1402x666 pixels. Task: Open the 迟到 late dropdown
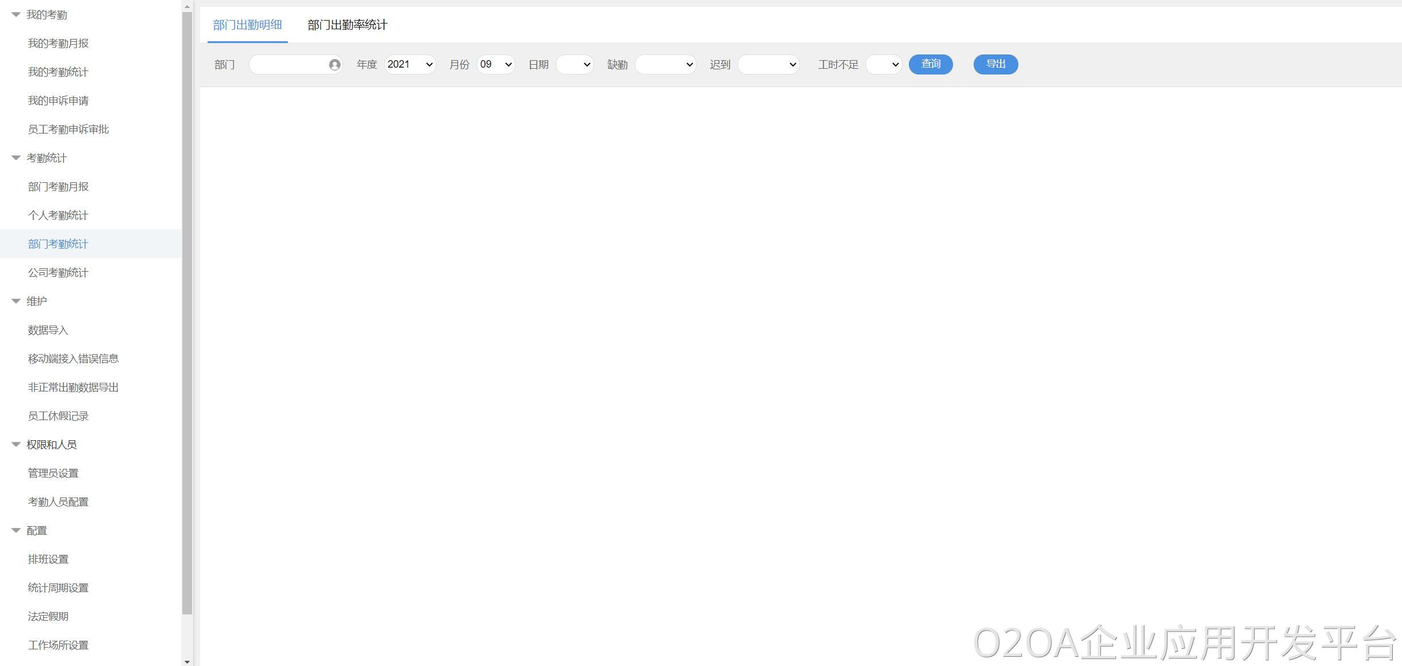pos(768,65)
